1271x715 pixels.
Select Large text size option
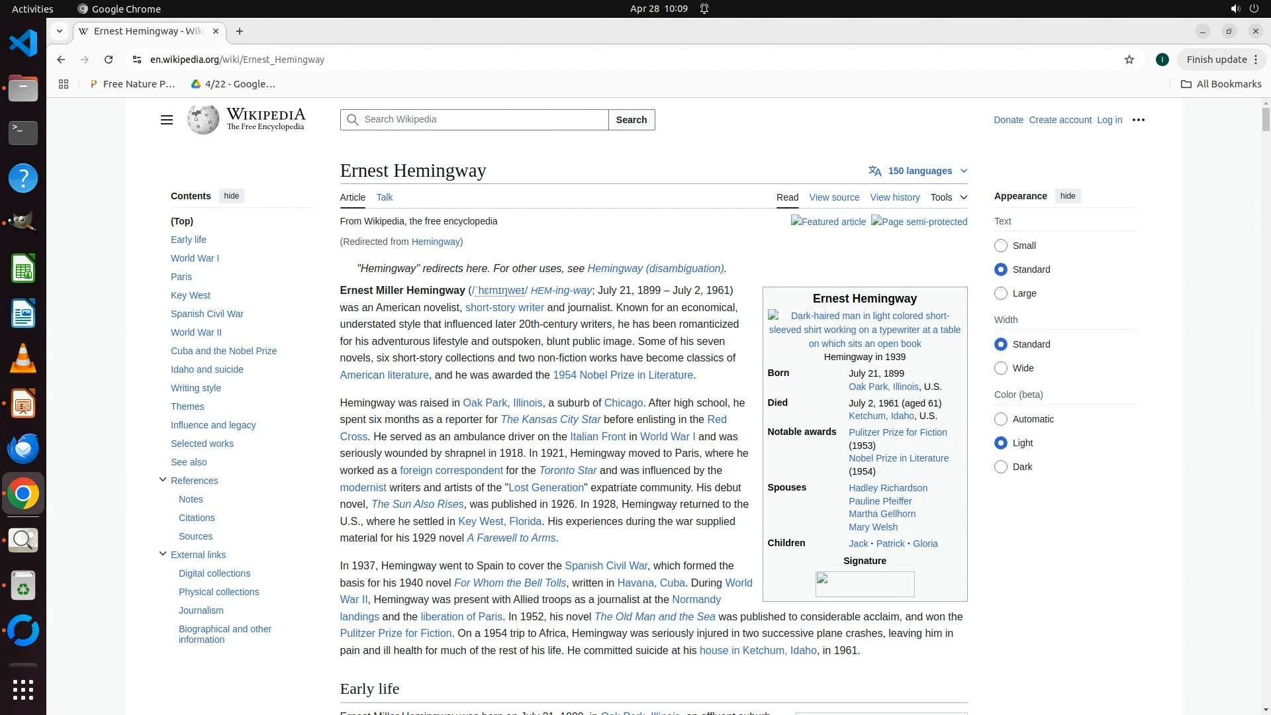pos(1001,293)
